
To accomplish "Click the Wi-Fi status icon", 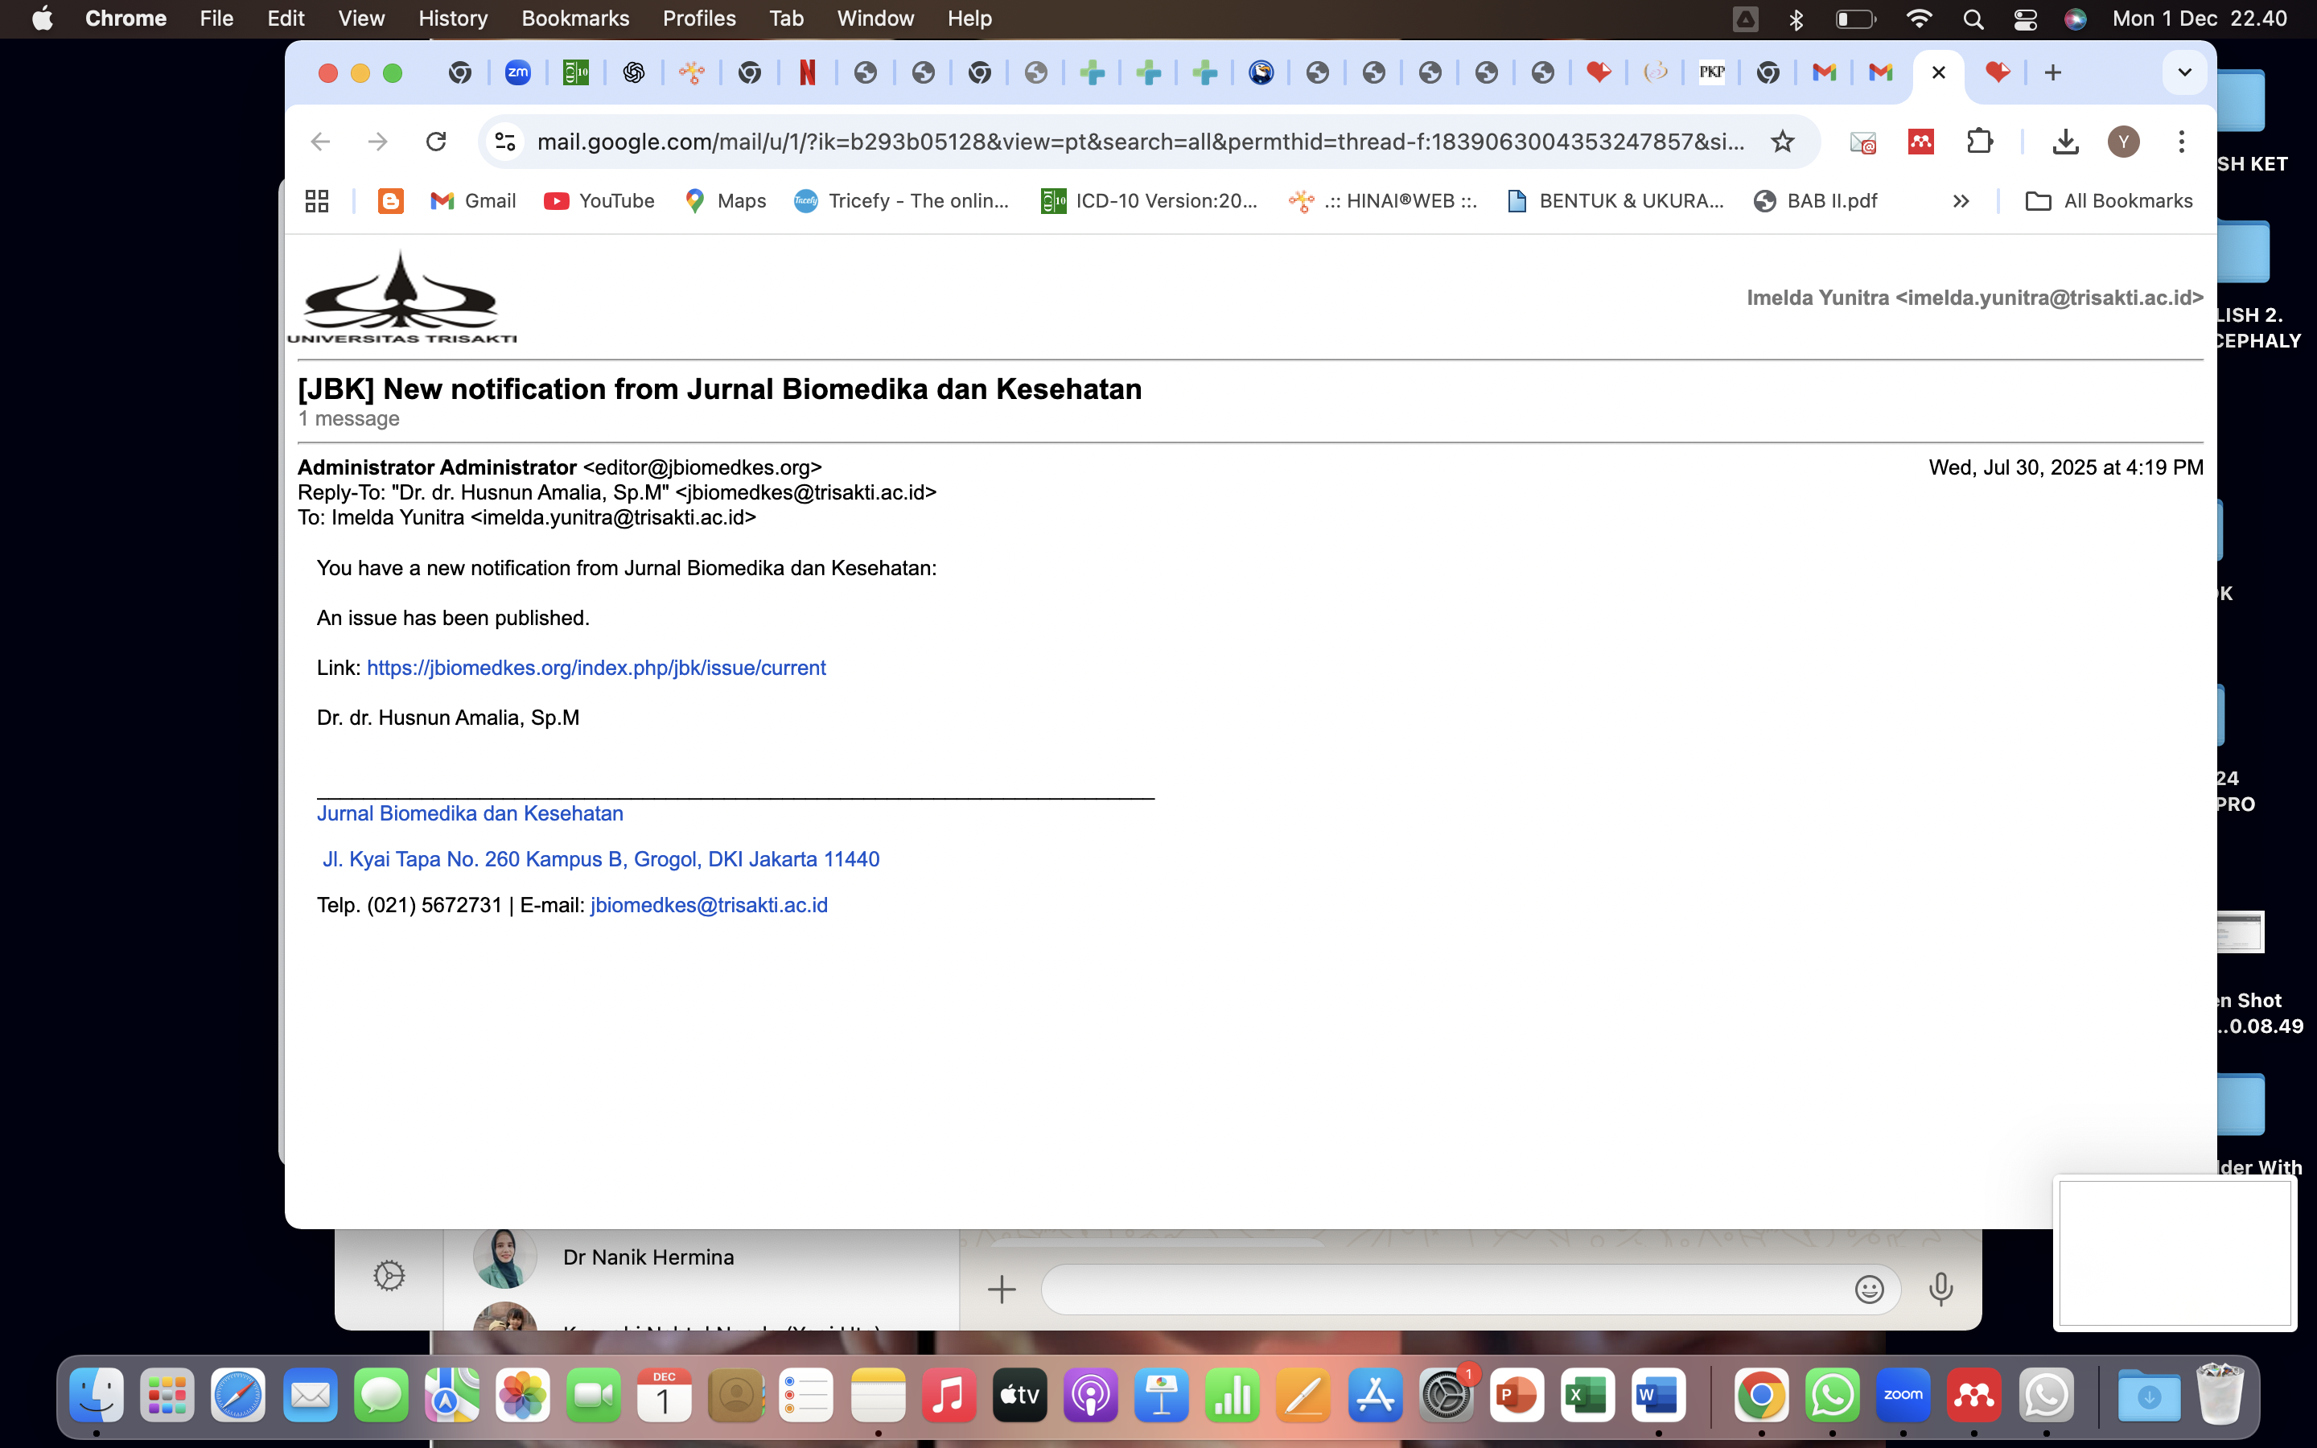I will (1919, 19).
